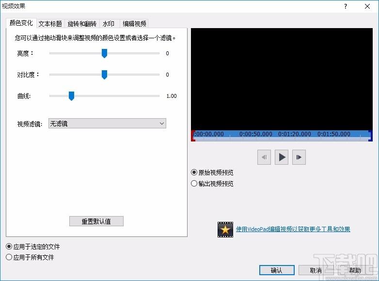Click the 曲线 slider thumb
The image size is (379, 281).
coord(71,96)
